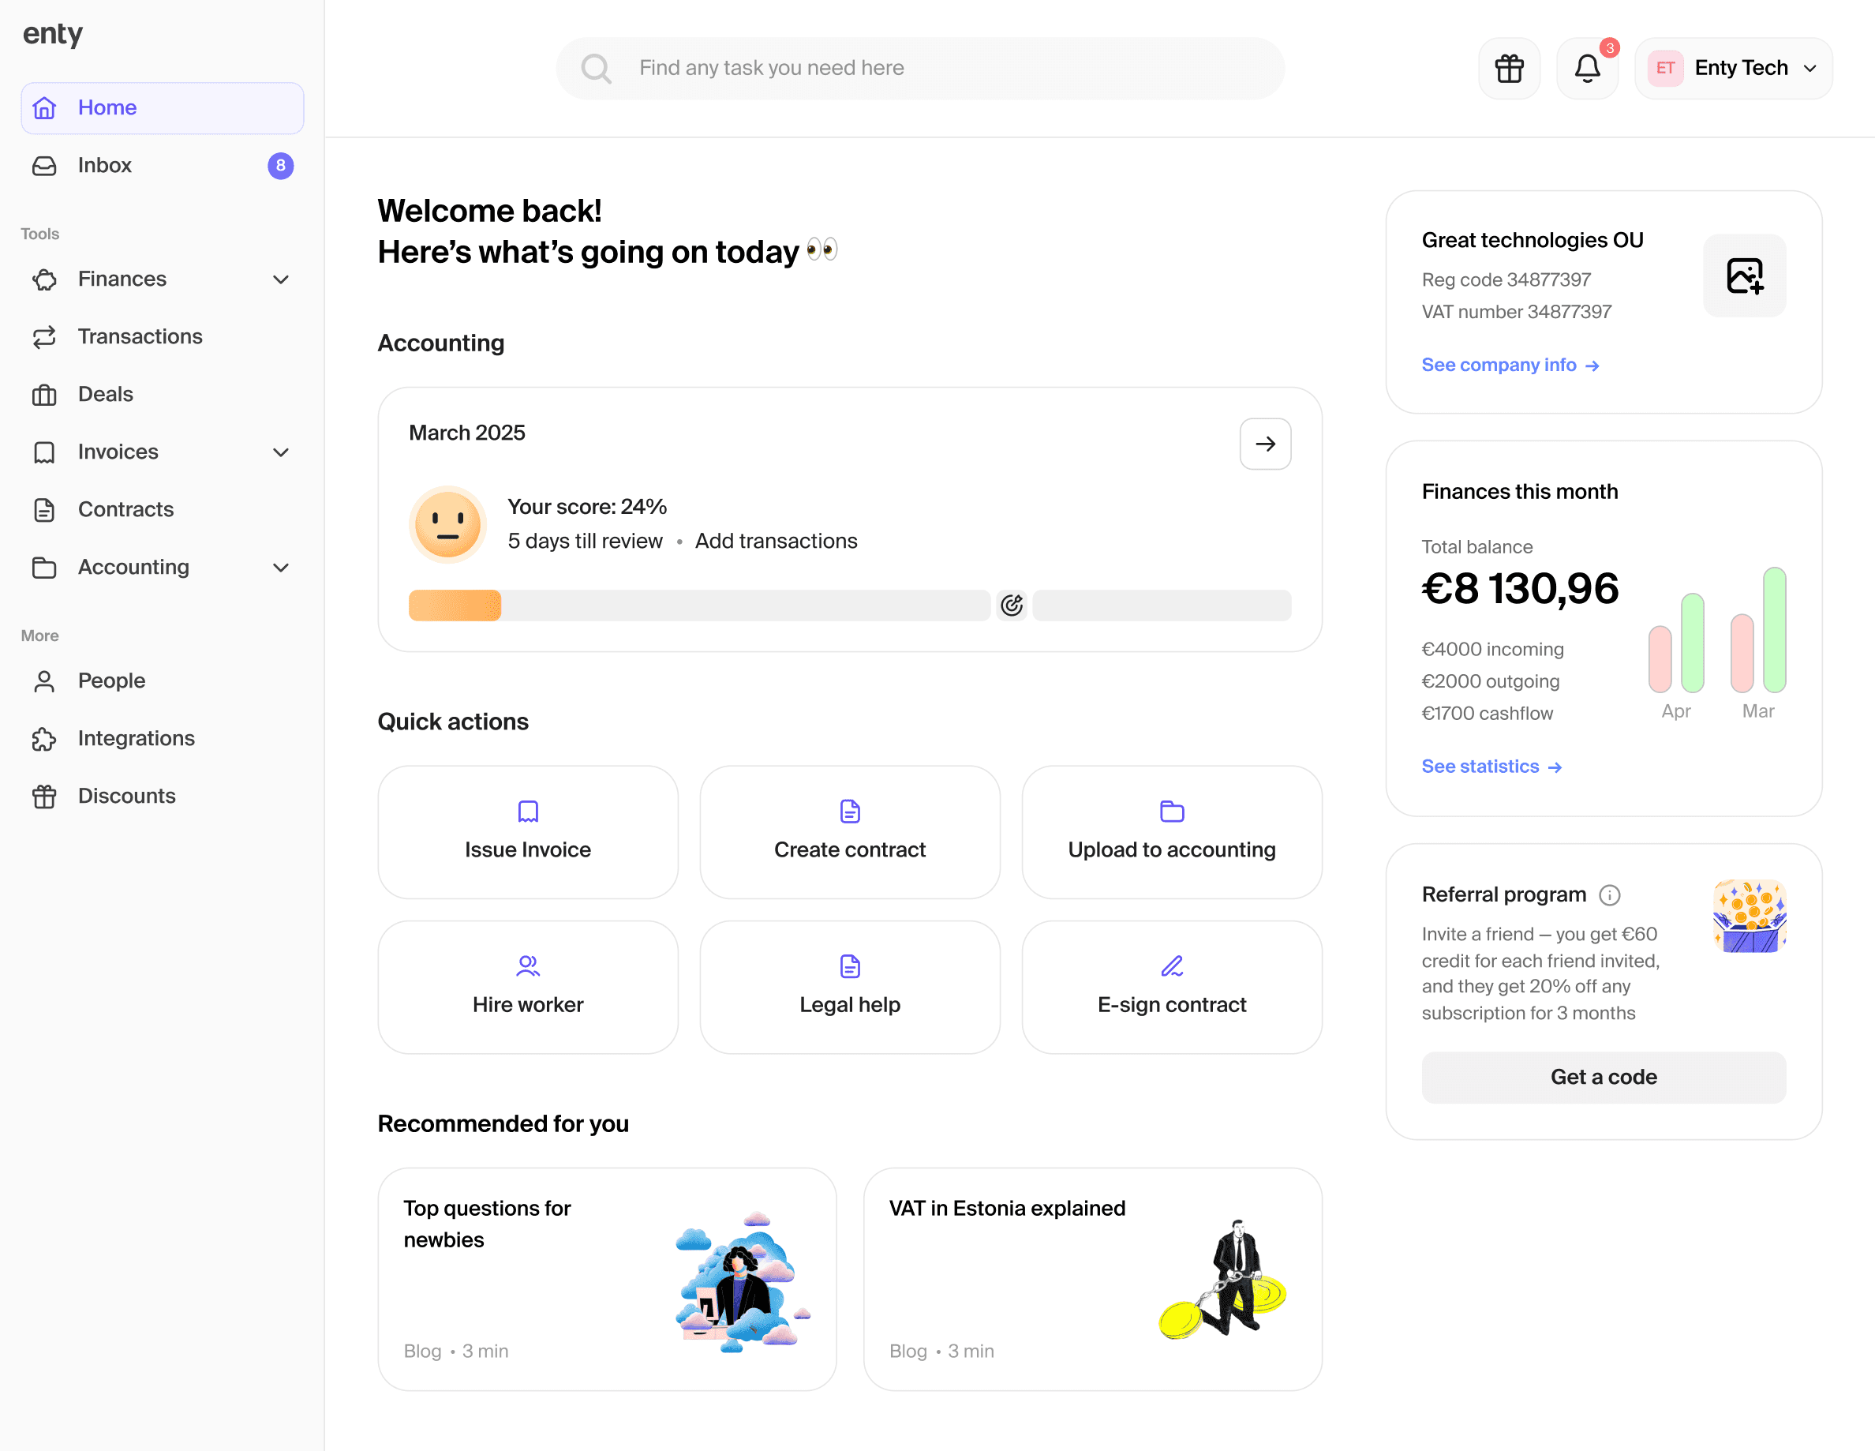
Task: Click the Integrations puzzle icon in sidebar
Action: pyautogui.click(x=45, y=739)
